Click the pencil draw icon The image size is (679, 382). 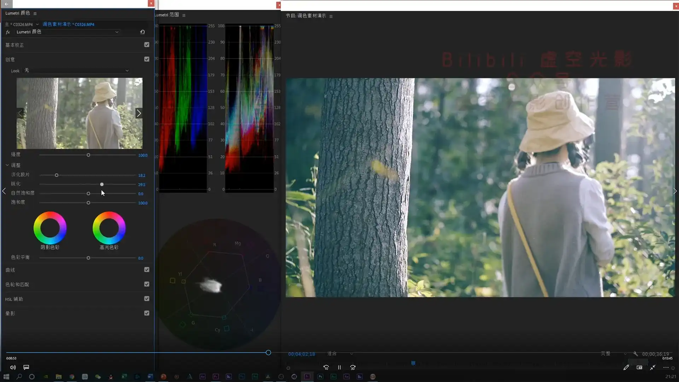[x=626, y=367]
